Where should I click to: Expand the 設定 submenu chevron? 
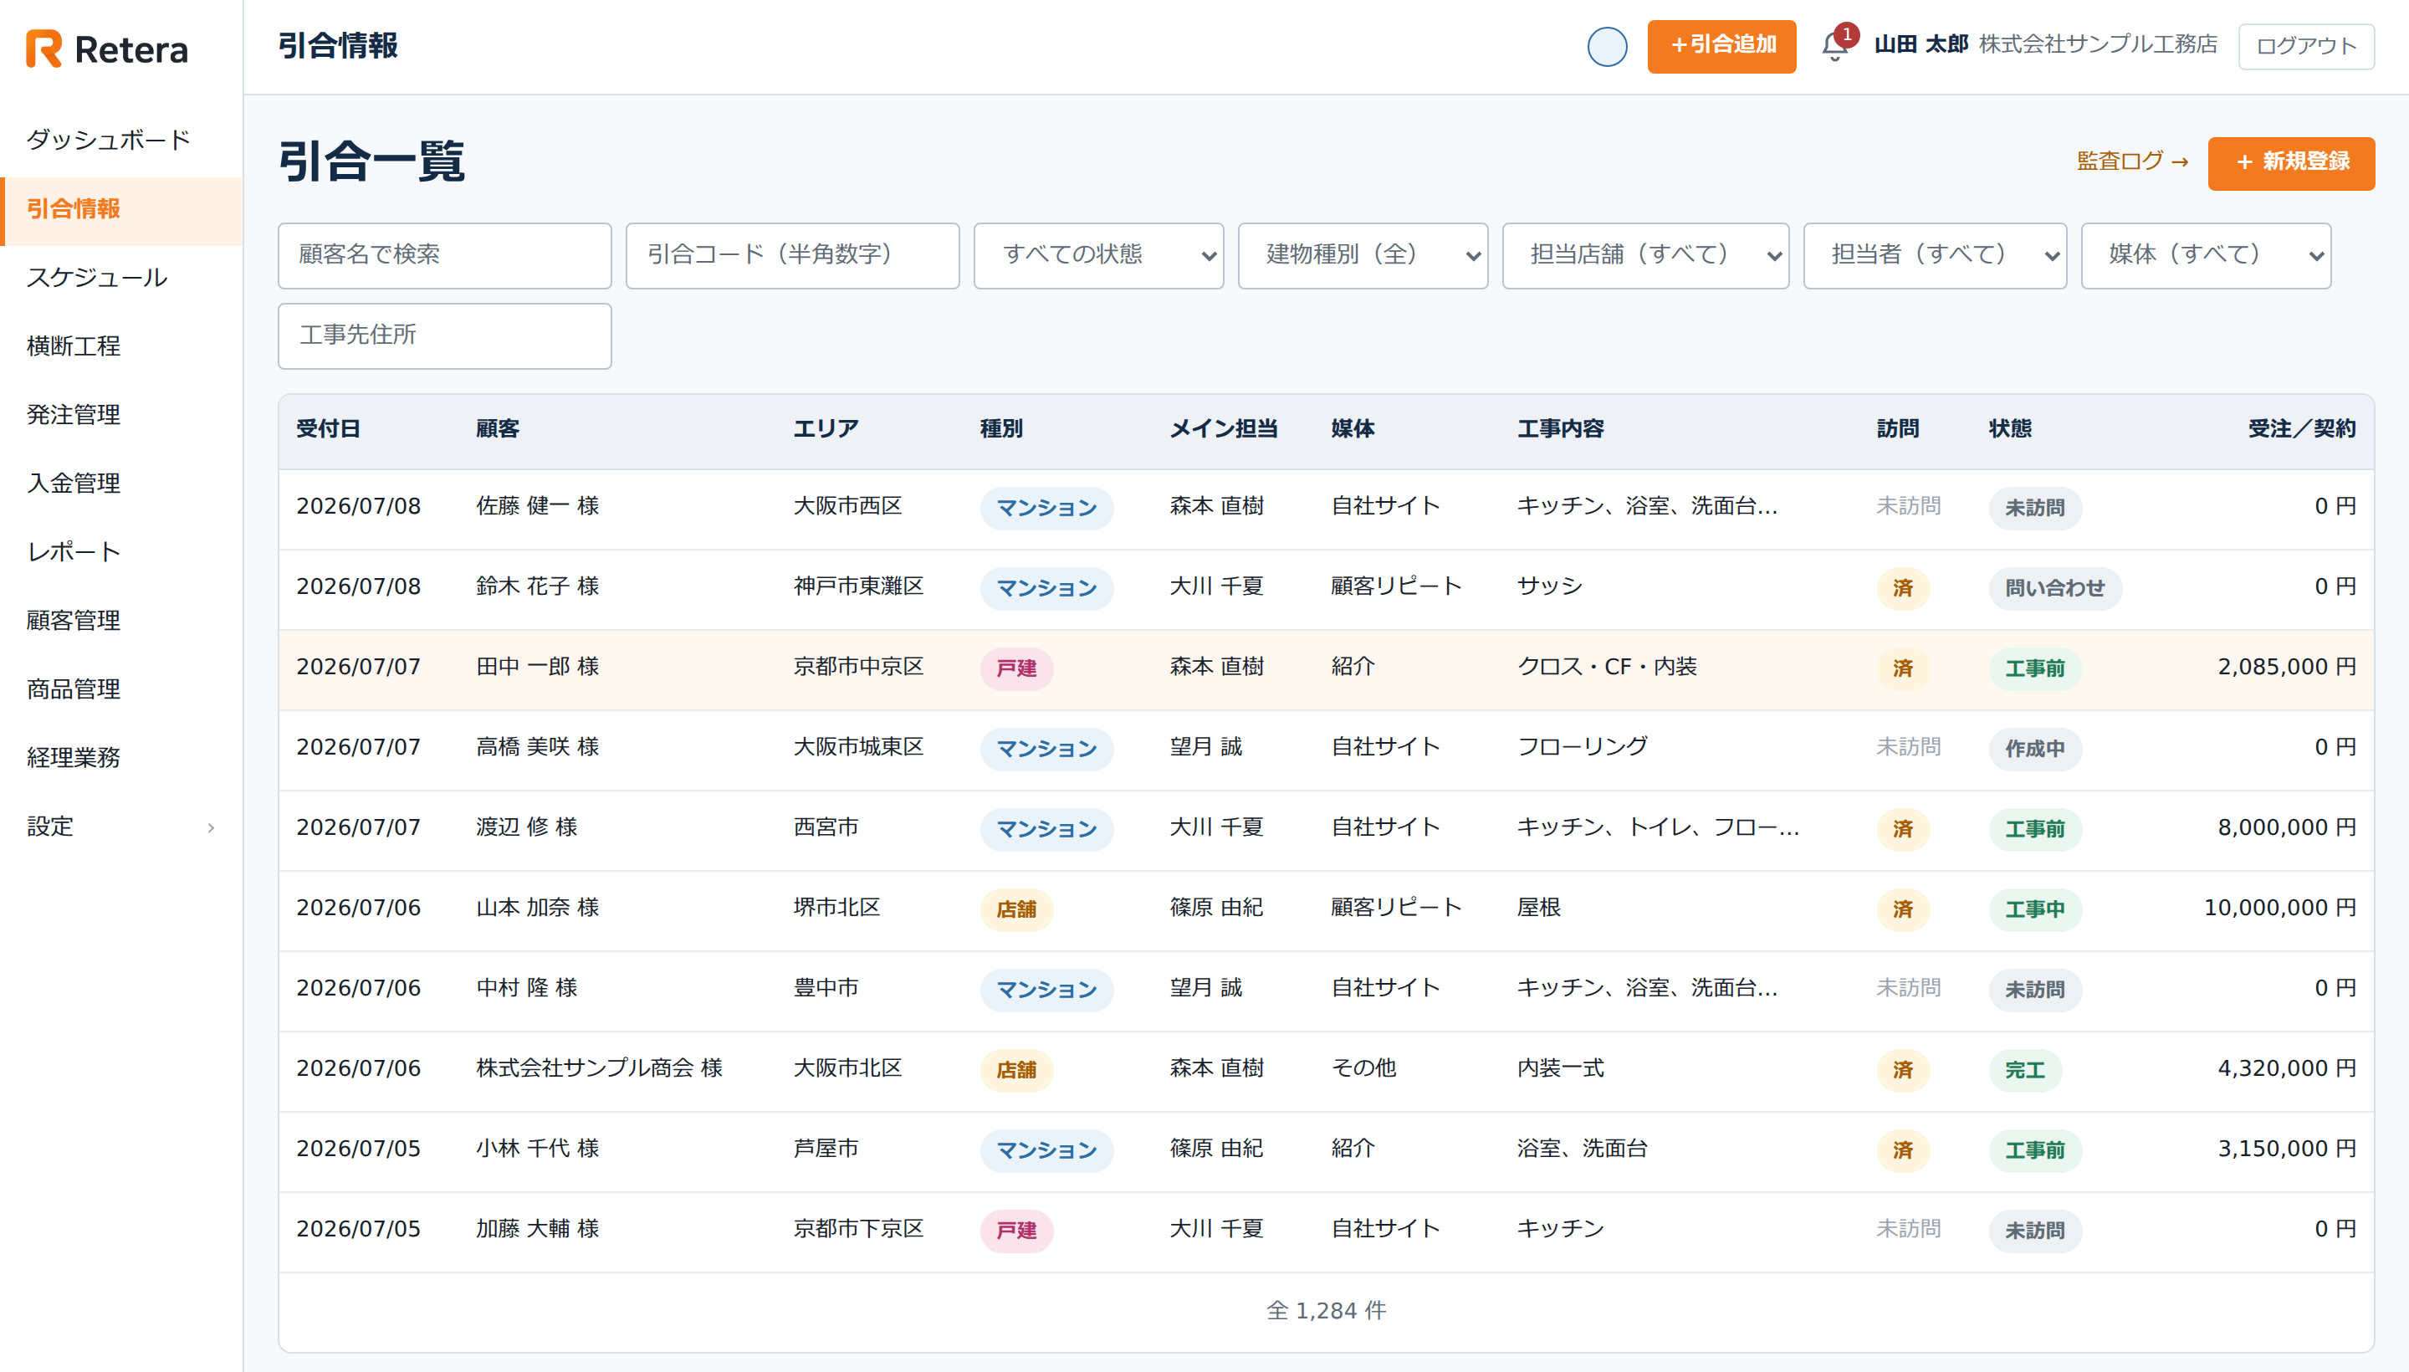coord(211,827)
